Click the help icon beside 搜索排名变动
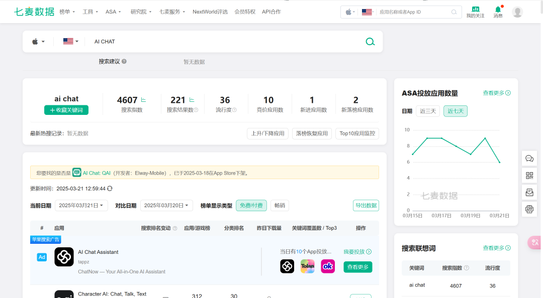Image resolution: width=543 pixels, height=298 pixels. pos(175,228)
